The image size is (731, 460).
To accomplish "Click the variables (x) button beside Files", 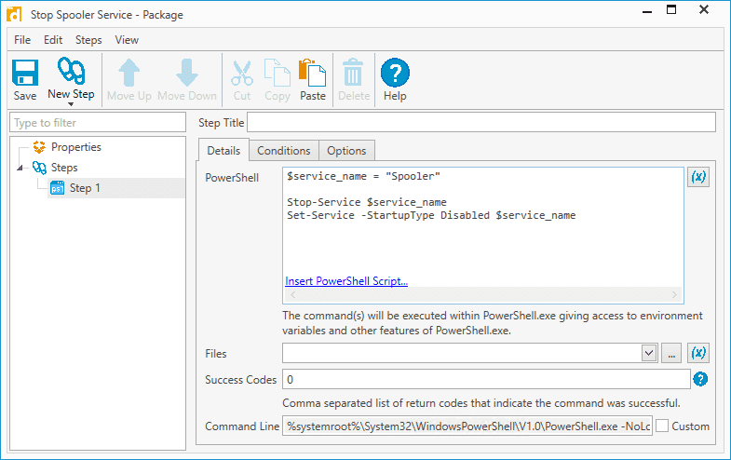I will [x=697, y=353].
